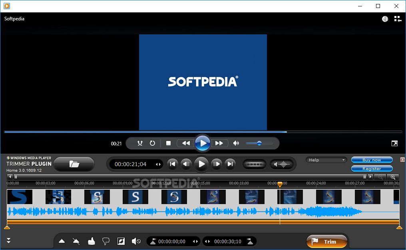The height and width of the screenshot is (250, 406).
Task: Close the trimmer plugin panel with the red X
Action: click(402, 159)
